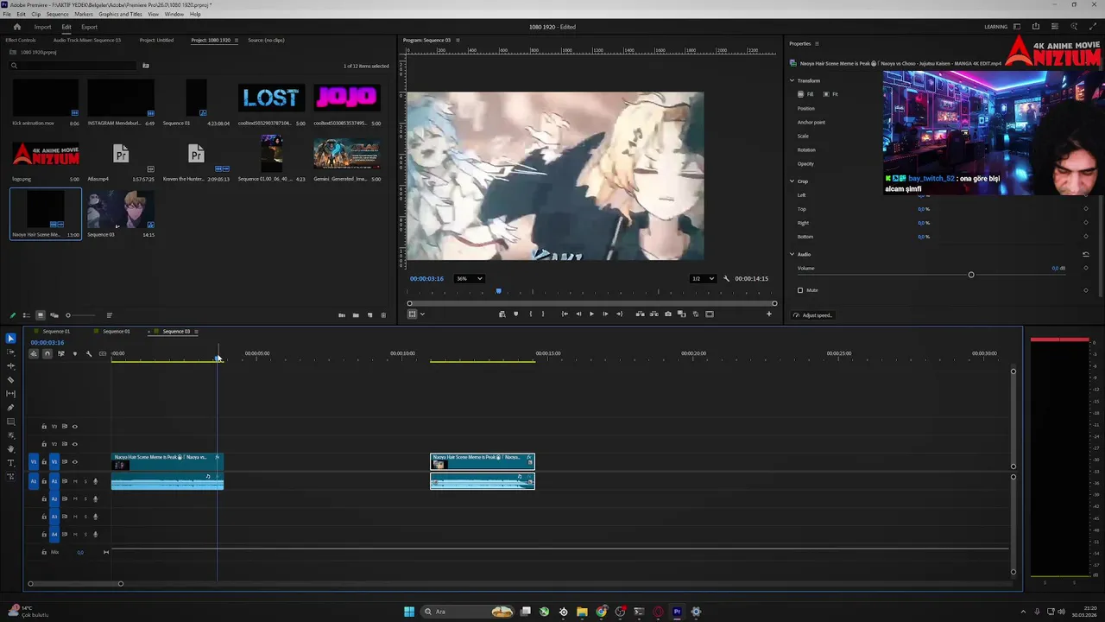Screen dimensions: 1105x622
Task: Solo audio track A2
Action: (85, 499)
